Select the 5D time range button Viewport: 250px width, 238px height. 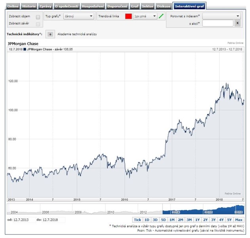pos(163,219)
